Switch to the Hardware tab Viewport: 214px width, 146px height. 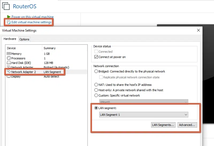[10, 39]
